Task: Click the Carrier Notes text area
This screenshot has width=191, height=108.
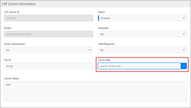Action: click(x=95, y=91)
